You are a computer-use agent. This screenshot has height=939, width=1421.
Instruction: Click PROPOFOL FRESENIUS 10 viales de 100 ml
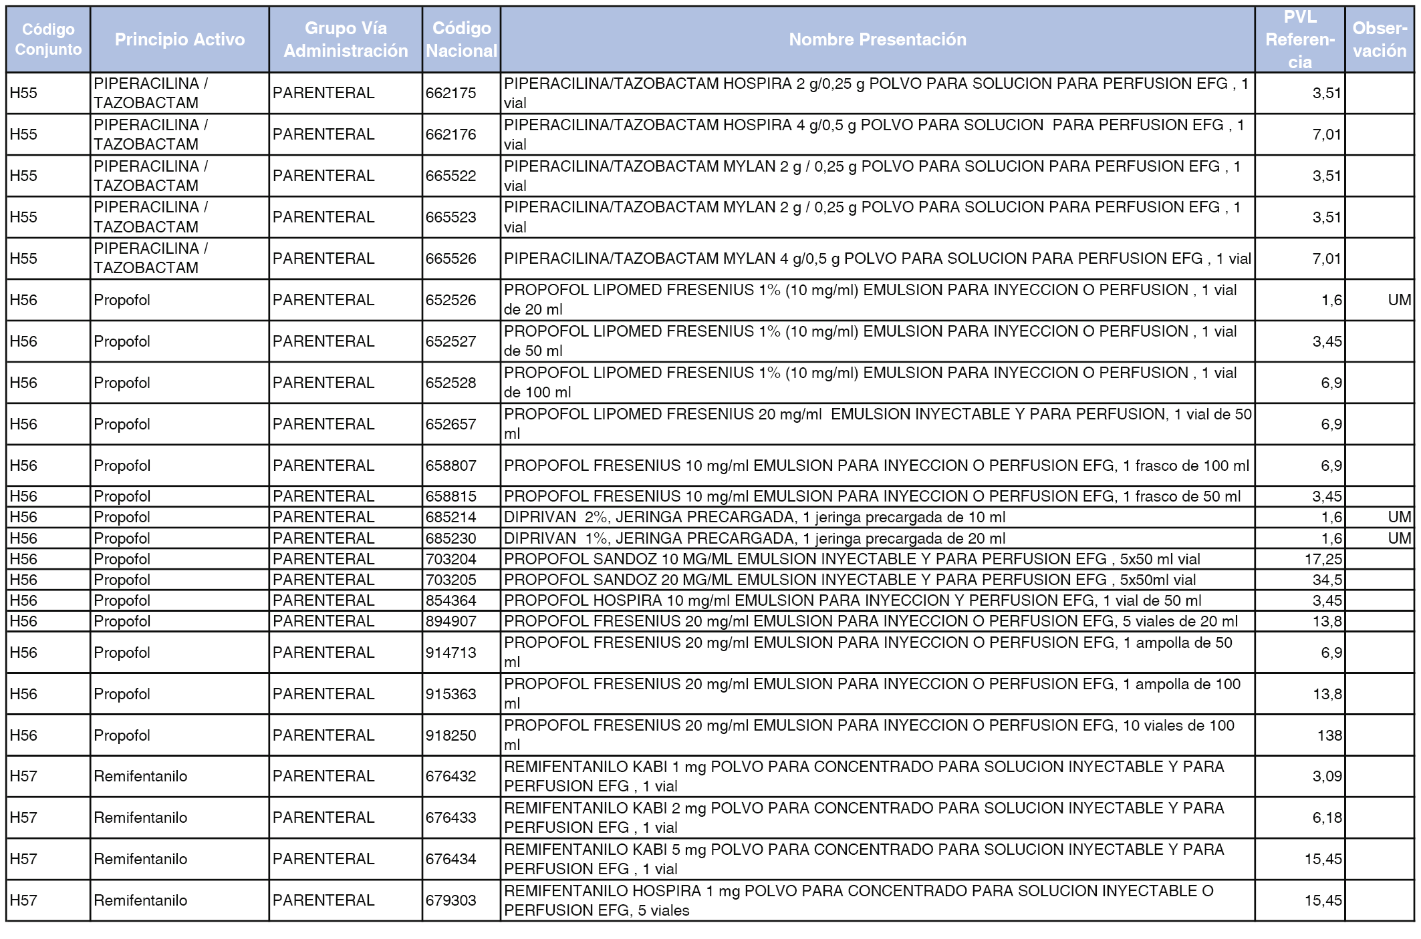coord(870,735)
